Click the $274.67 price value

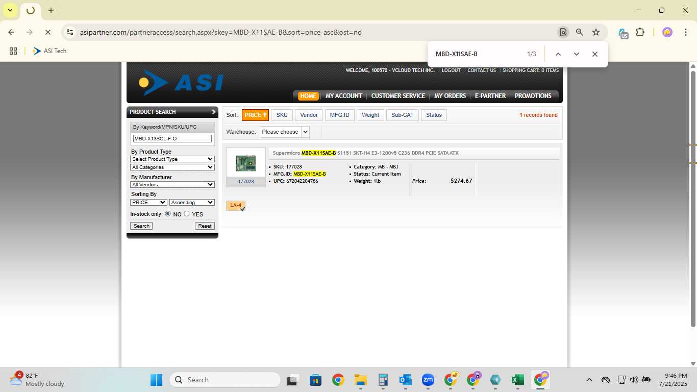(x=461, y=181)
